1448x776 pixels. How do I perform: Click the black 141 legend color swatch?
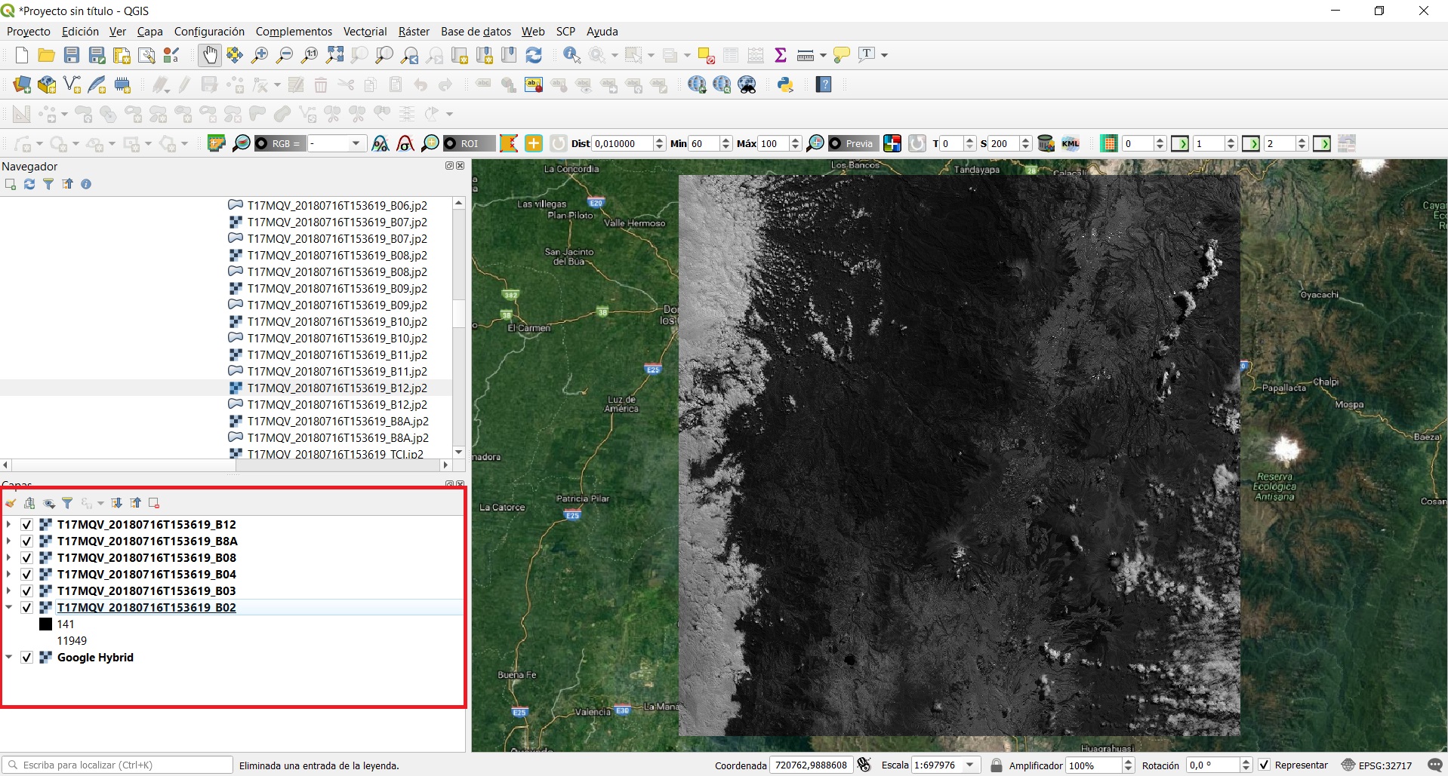tap(45, 624)
